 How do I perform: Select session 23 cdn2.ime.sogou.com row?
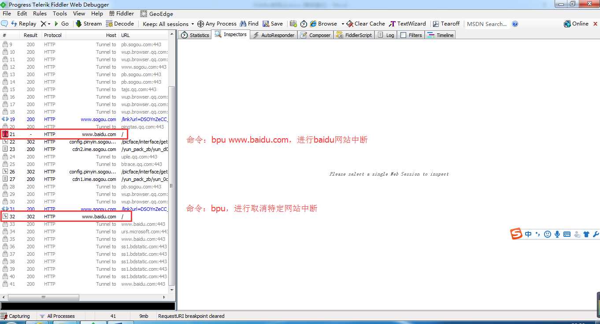85,149
